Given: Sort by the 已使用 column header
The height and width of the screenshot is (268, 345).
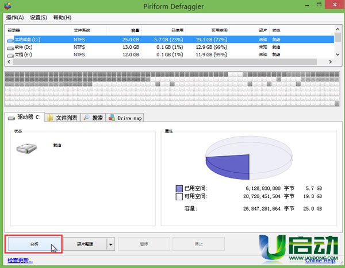Looking at the screenshot, I should [164, 30].
